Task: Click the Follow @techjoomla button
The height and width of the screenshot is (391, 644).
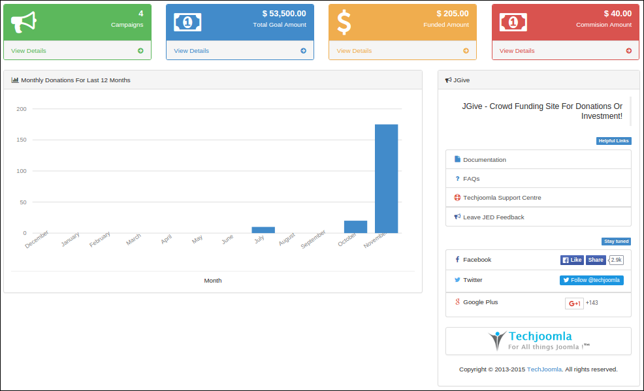Action: (x=591, y=280)
